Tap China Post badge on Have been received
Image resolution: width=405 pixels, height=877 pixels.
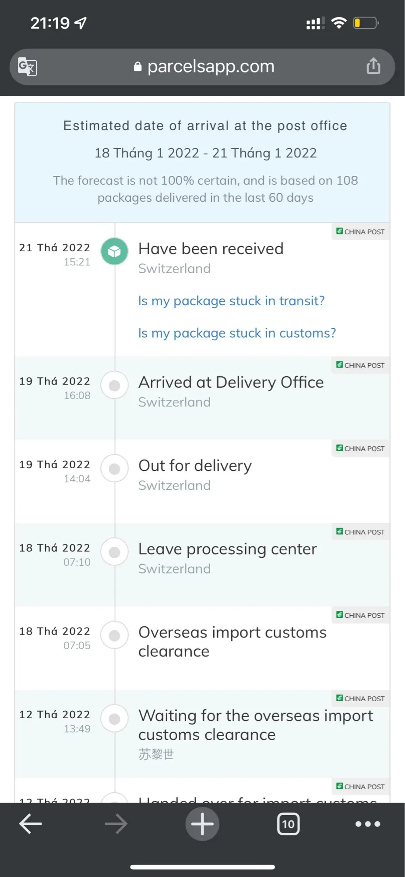point(360,232)
